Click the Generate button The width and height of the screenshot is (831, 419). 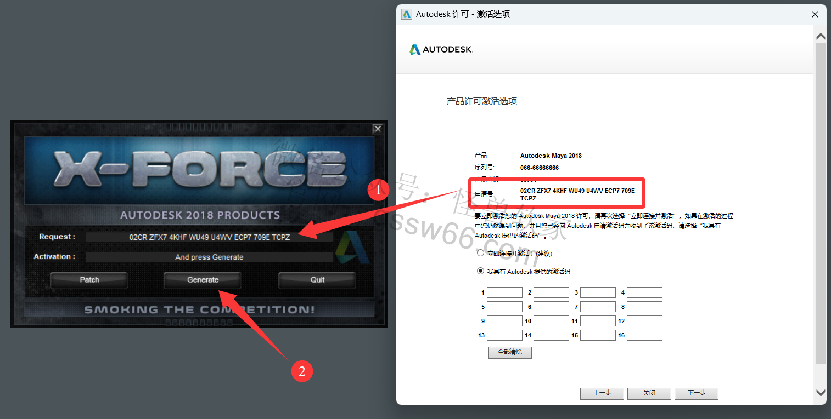(203, 280)
